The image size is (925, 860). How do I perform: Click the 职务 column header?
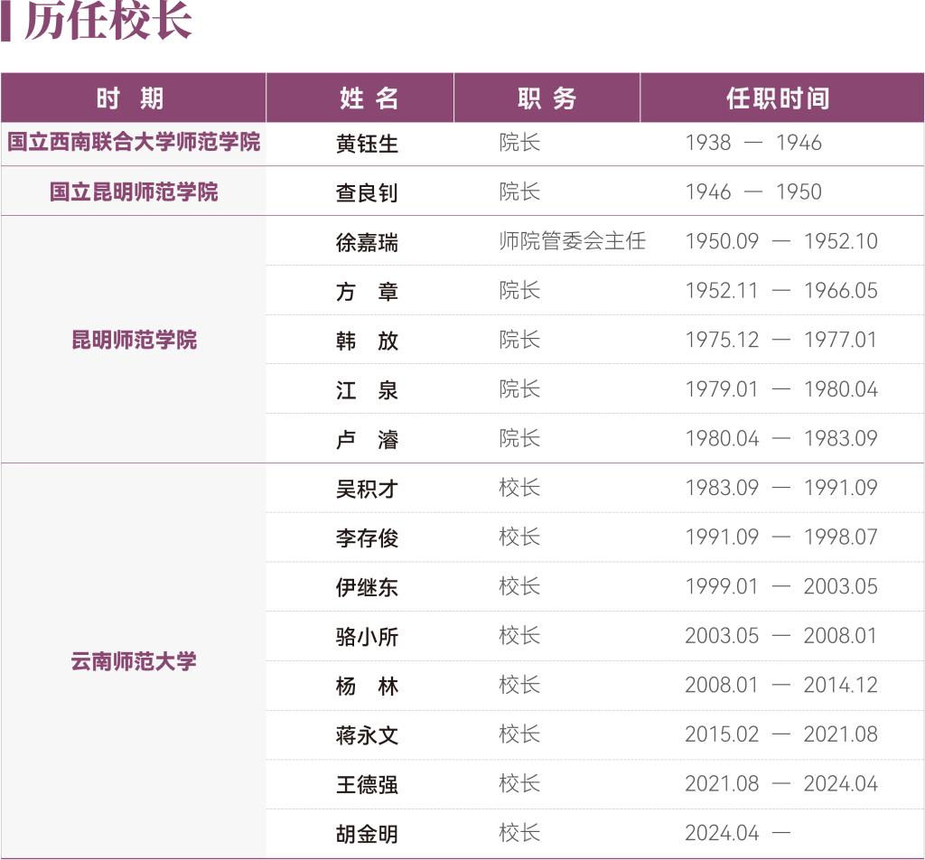point(547,98)
